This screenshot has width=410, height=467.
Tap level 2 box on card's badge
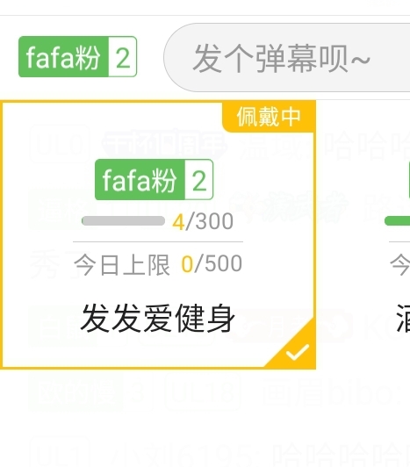pyautogui.click(x=199, y=180)
